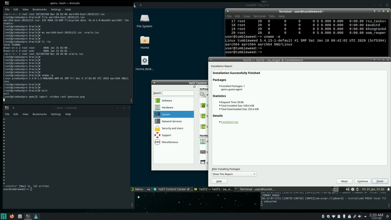Open the Wi-Fi network tray icon
Screen dimensions: 391x220
(x=333, y=216)
